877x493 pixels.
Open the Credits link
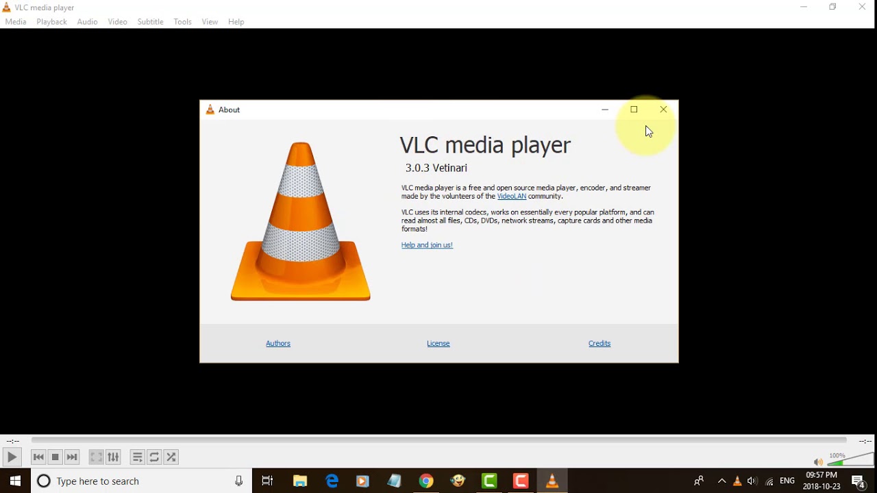pyautogui.click(x=600, y=344)
